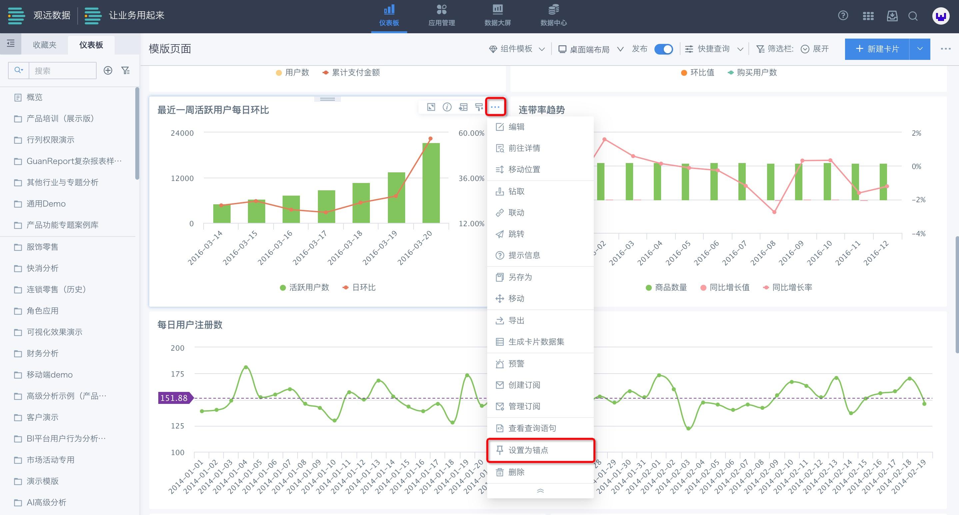
Task: Toggle 日环比 legend series
Action: point(359,287)
